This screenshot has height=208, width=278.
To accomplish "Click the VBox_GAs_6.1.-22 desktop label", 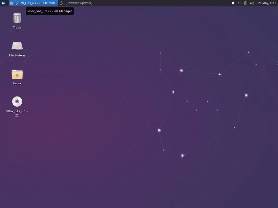I will (x=17, y=113).
